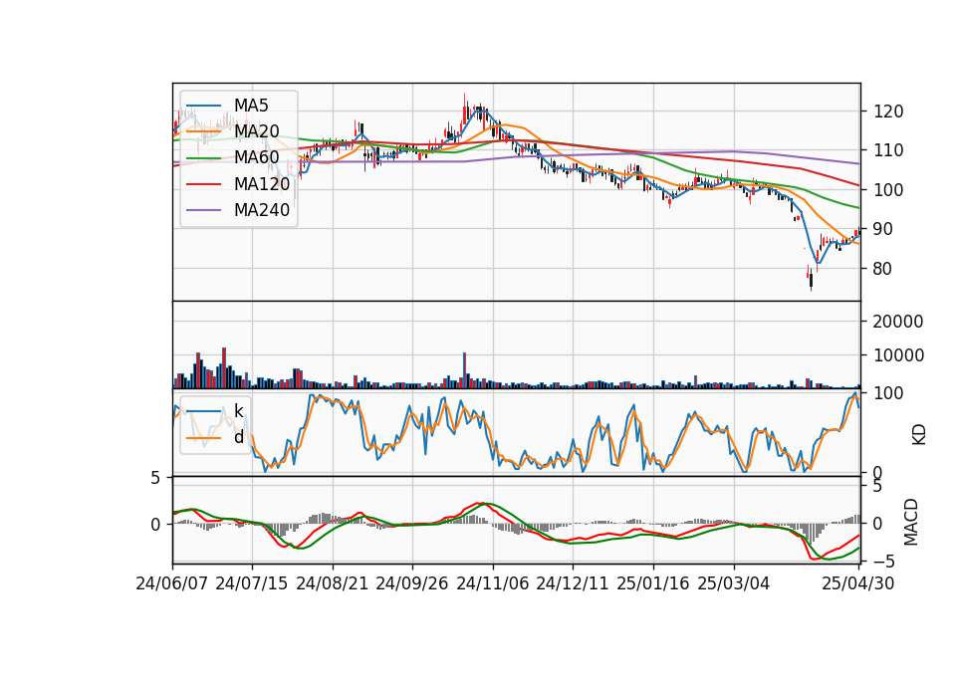The image size is (956, 687).
Task: Click the lowest candlestick near 75
Action: pos(811,281)
